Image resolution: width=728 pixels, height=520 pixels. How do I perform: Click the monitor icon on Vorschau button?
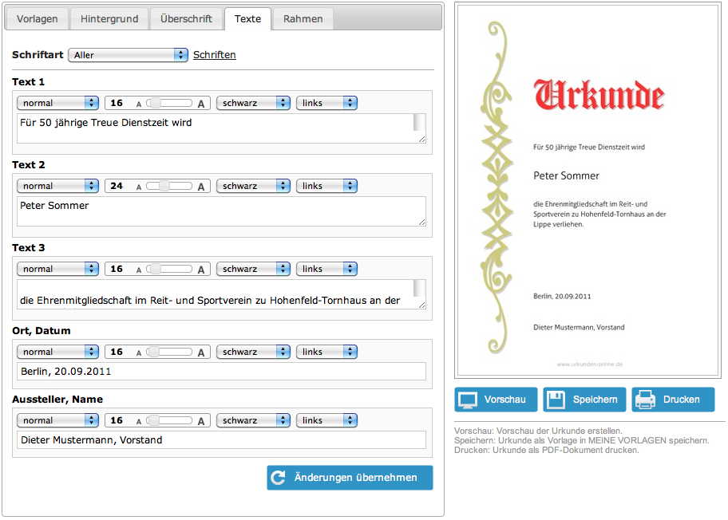pyautogui.click(x=468, y=400)
